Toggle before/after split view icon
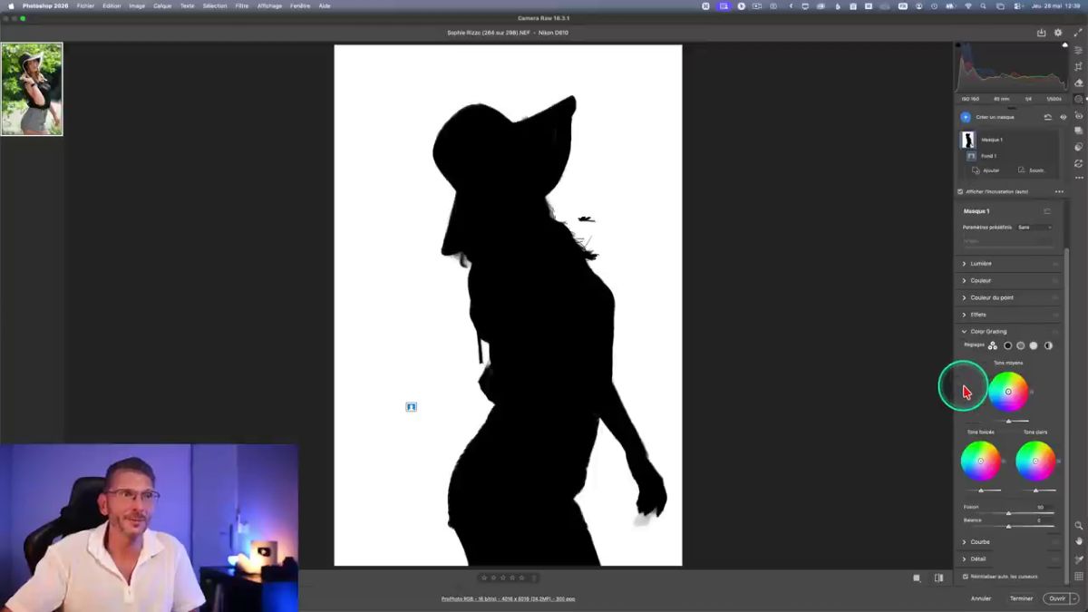The width and height of the screenshot is (1088, 612). (938, 578)
